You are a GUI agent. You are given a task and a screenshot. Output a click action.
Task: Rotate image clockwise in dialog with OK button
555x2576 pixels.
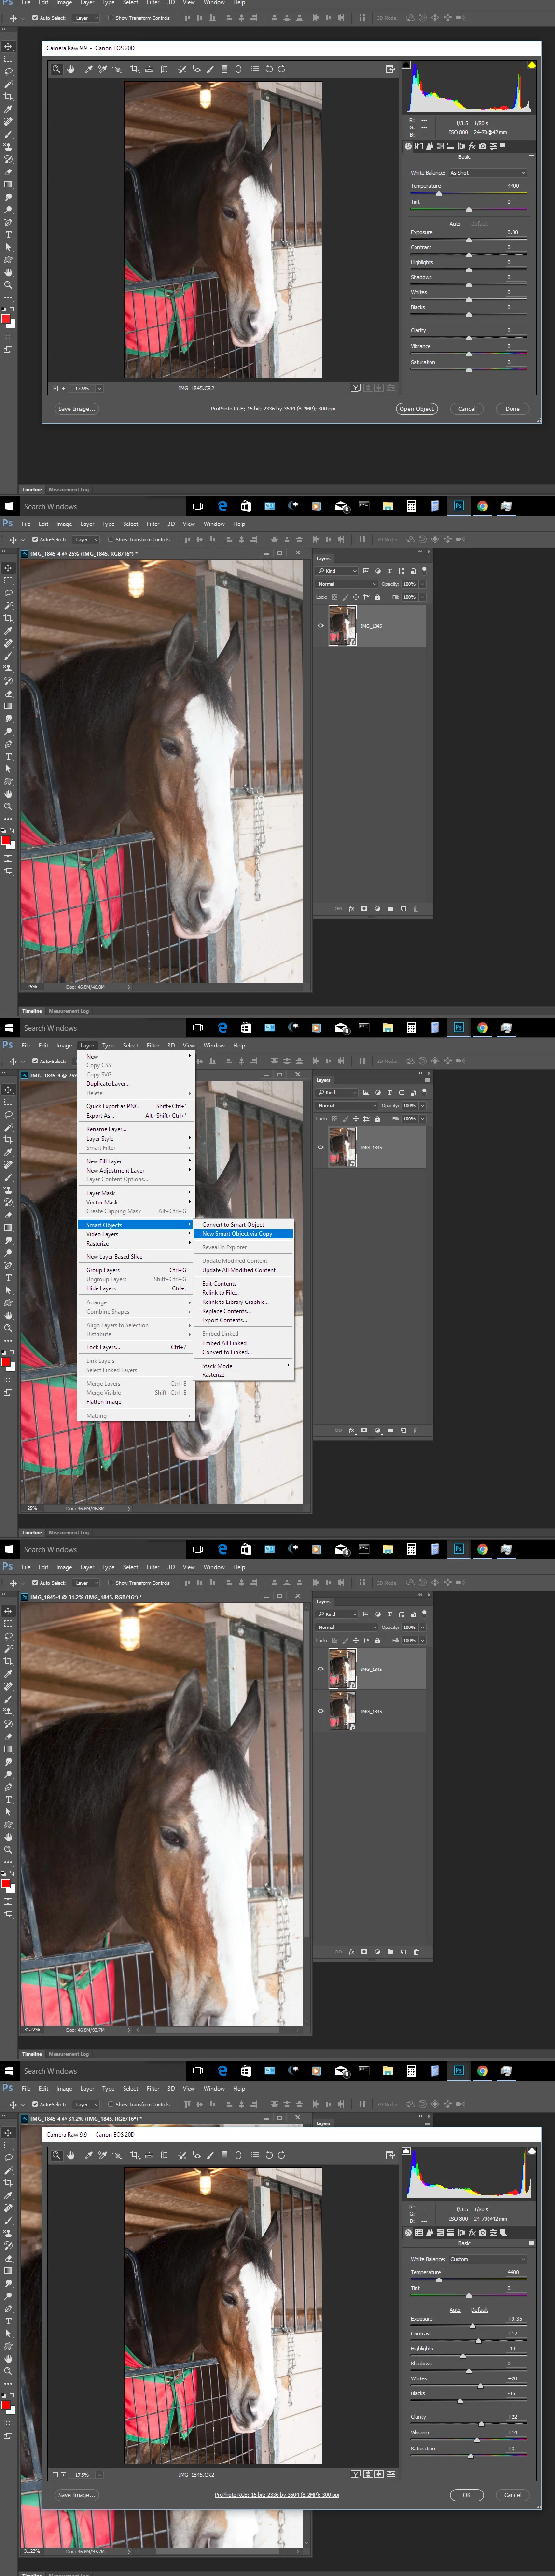[281, 2155]
